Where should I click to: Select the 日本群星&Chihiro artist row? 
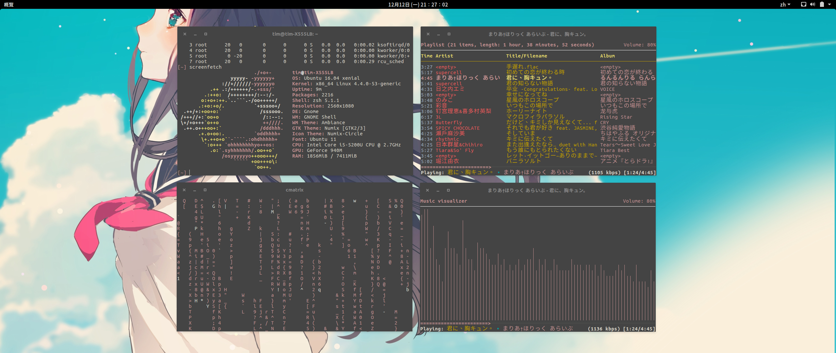click(x=538, y=145)
